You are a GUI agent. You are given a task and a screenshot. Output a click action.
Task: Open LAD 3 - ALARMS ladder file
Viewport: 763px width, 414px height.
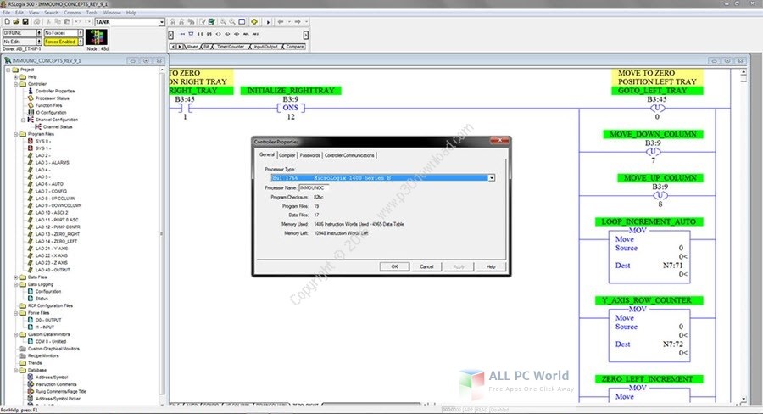click(x=52, y=163)
